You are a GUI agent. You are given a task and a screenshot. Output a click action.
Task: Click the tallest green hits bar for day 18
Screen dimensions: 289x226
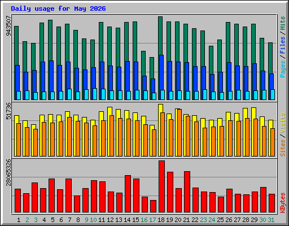click(x=160, y=36)
